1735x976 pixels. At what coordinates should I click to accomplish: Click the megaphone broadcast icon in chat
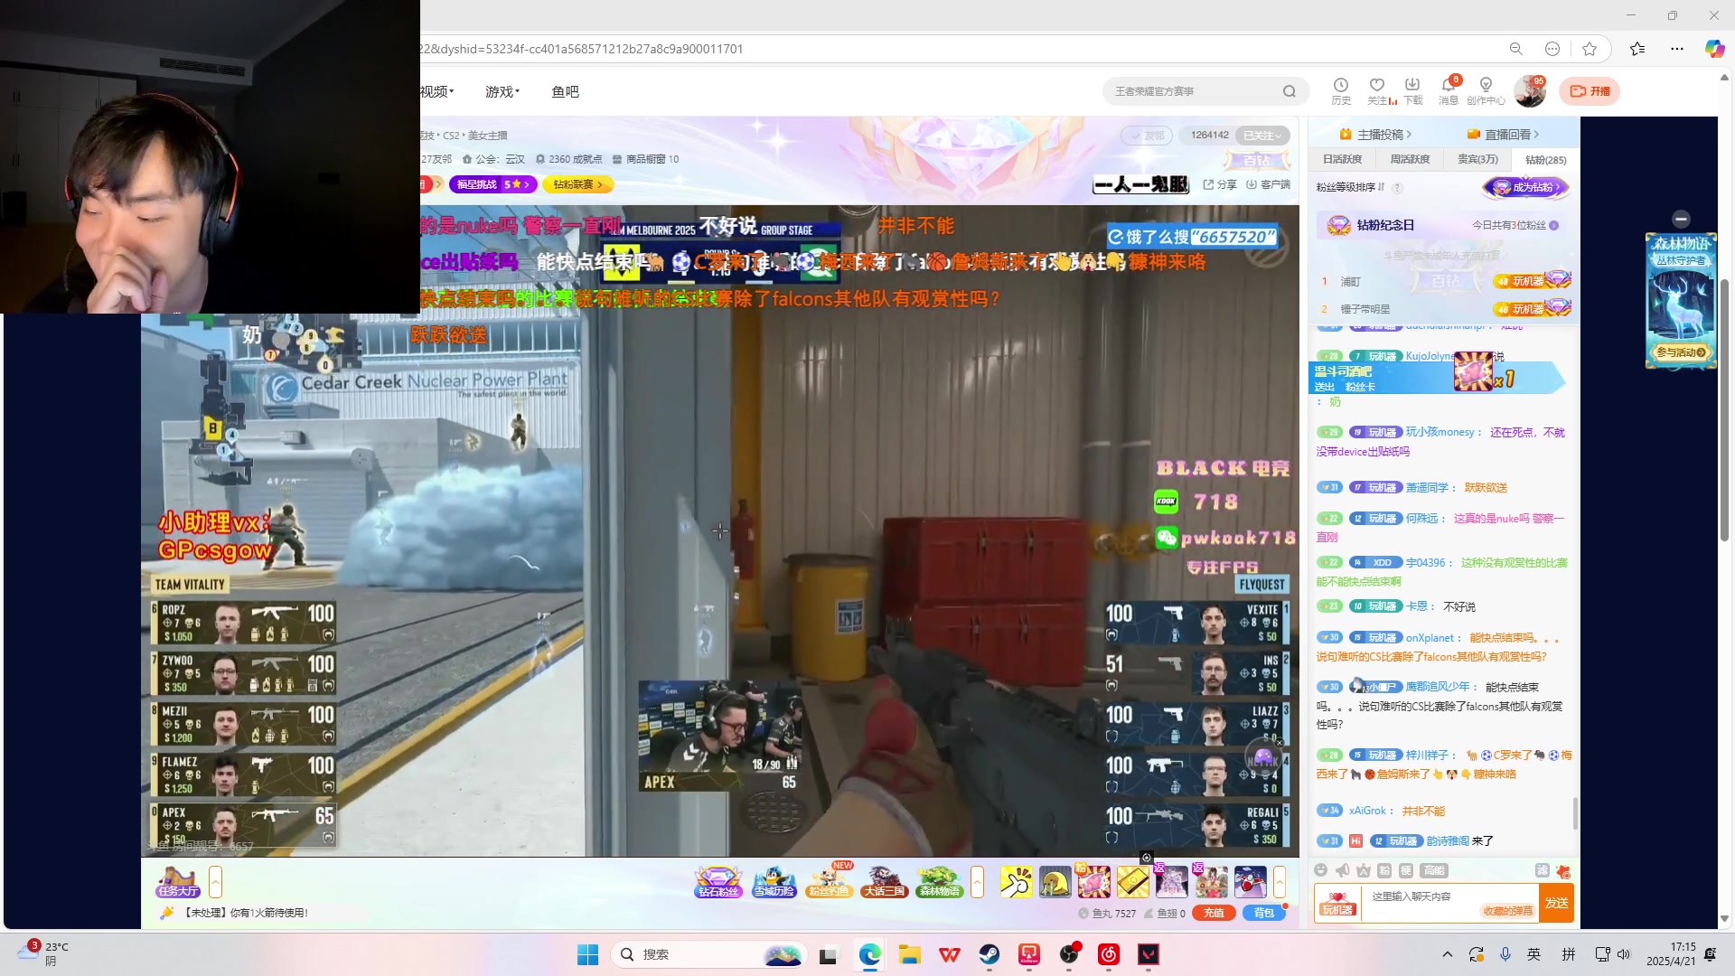[1343, 870]
